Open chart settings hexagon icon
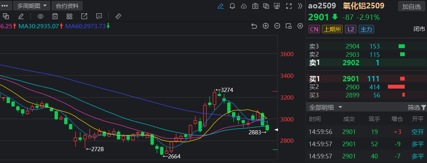Image resolution: width=427 pixels, height=163 pixels. coord(300,26)
